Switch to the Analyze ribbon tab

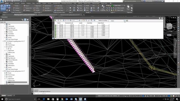tap(29, 3)
